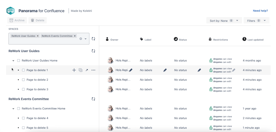Select the Page to delete 2 tree item

coord(37,80)
